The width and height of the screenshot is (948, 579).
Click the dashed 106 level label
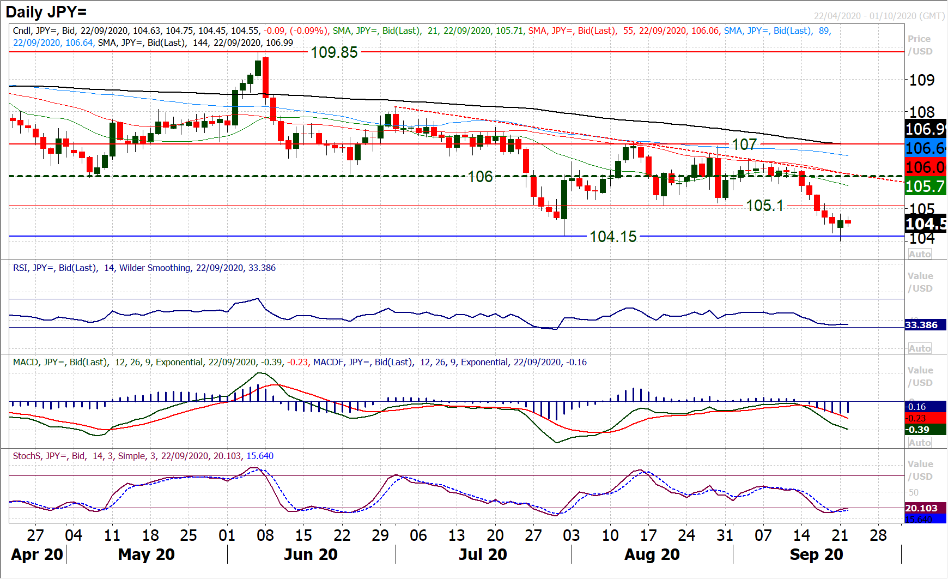point(480,177)
